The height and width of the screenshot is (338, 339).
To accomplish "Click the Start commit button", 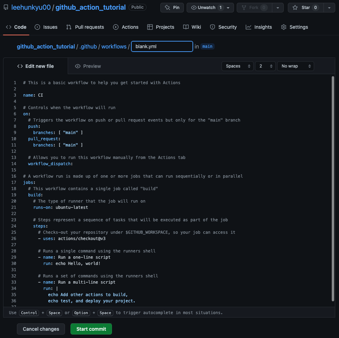I will [x=91, y=329].
